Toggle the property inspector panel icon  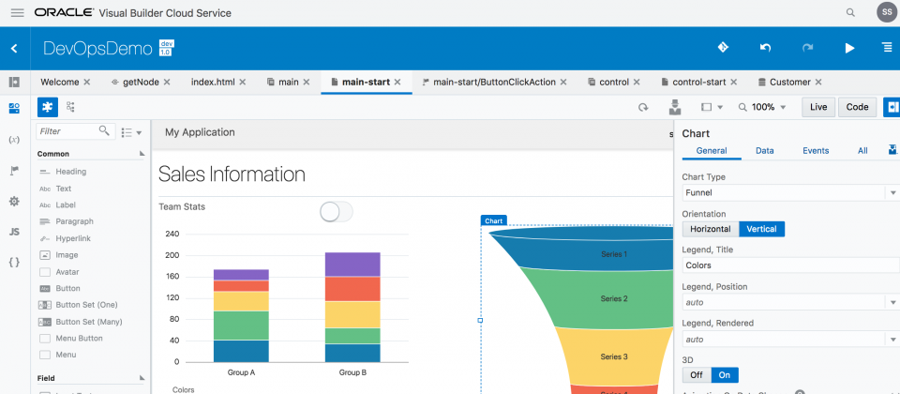coord(892,107)
